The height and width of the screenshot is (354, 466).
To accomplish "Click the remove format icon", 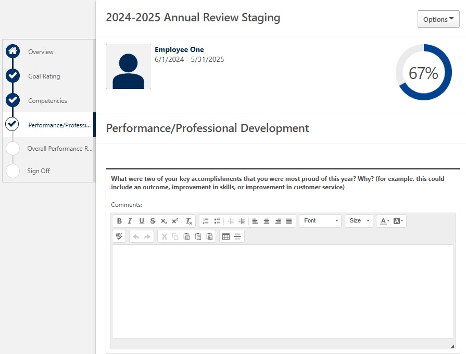I will pos(188,221).
